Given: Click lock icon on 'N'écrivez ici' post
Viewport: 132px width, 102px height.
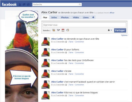Looking at the screenshot, I should click(66, 95).
